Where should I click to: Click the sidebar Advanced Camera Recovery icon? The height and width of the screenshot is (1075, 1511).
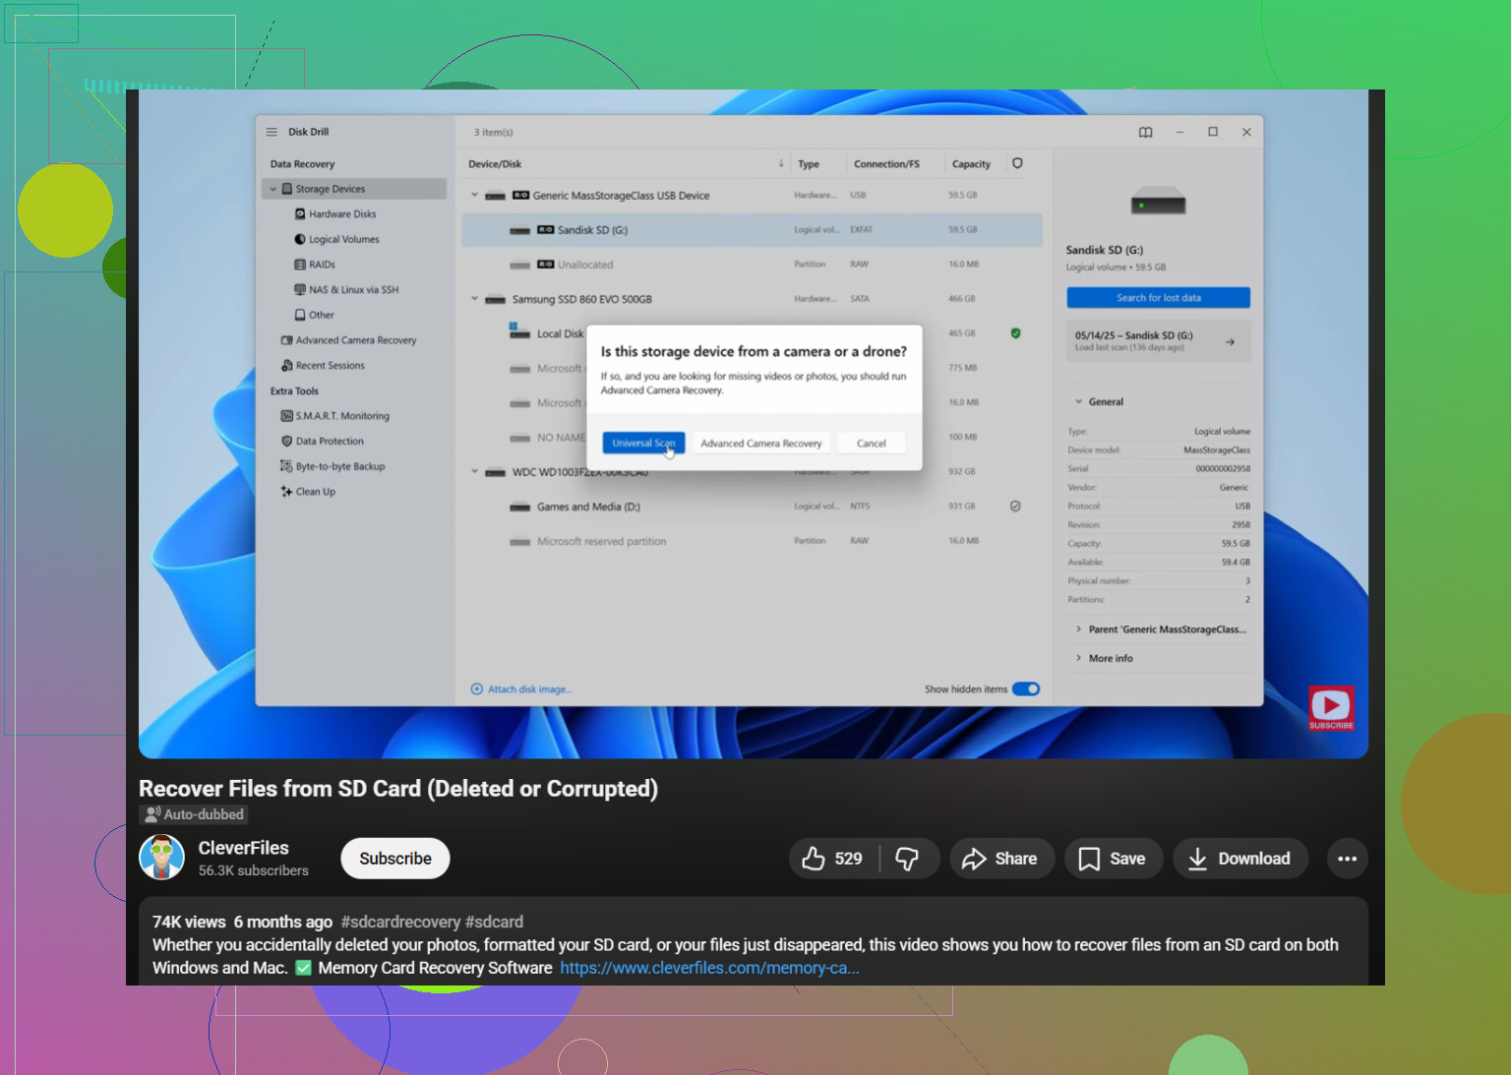click(287, 340)
